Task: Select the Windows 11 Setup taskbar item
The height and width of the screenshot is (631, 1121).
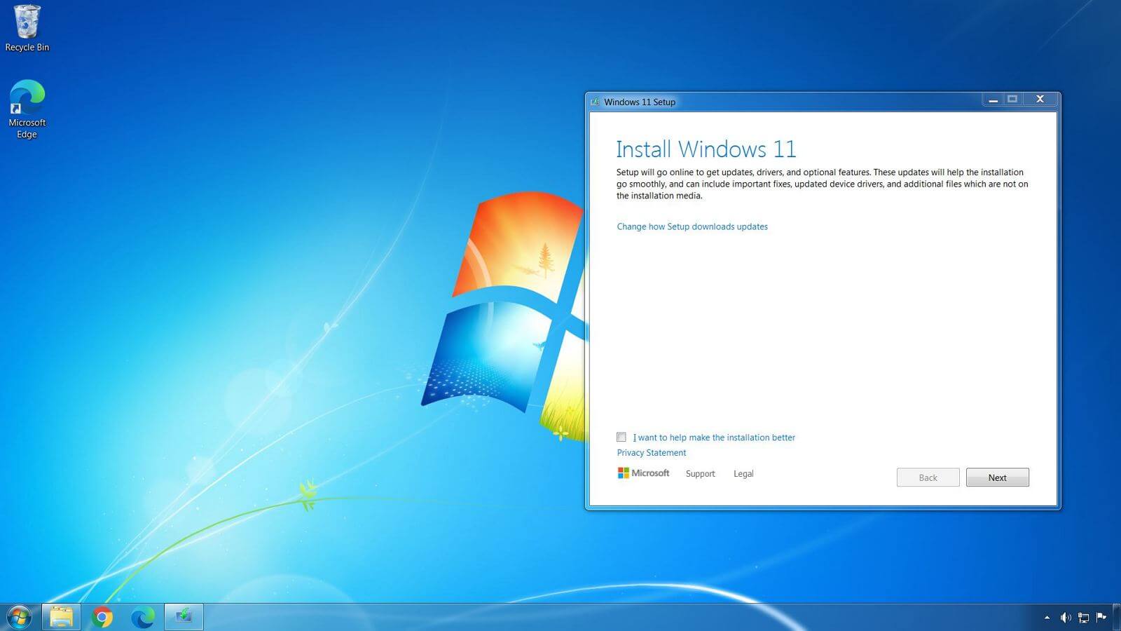Action: [184, 617]
